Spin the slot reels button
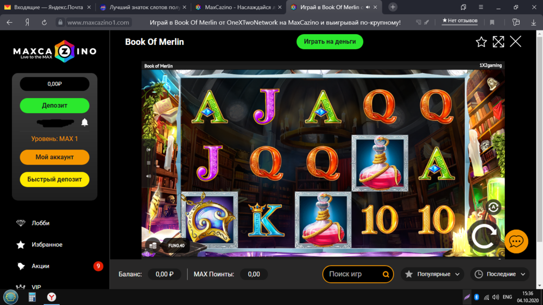 [x=484, y=237]
